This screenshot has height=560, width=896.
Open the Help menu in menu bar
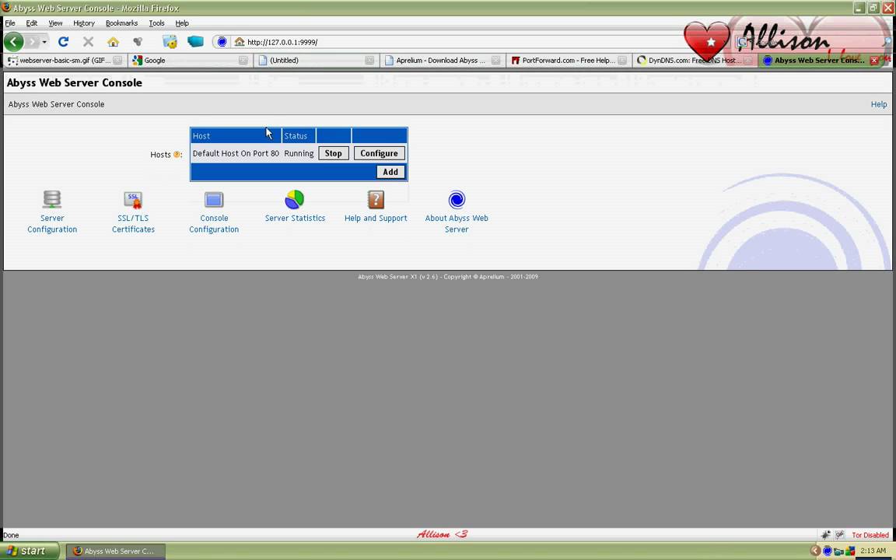[182, 23]
